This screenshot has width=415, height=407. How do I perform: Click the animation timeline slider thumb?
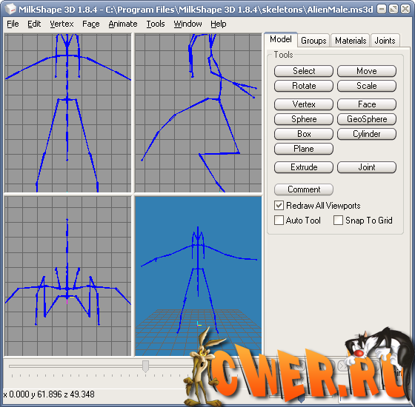click(145, 366)
